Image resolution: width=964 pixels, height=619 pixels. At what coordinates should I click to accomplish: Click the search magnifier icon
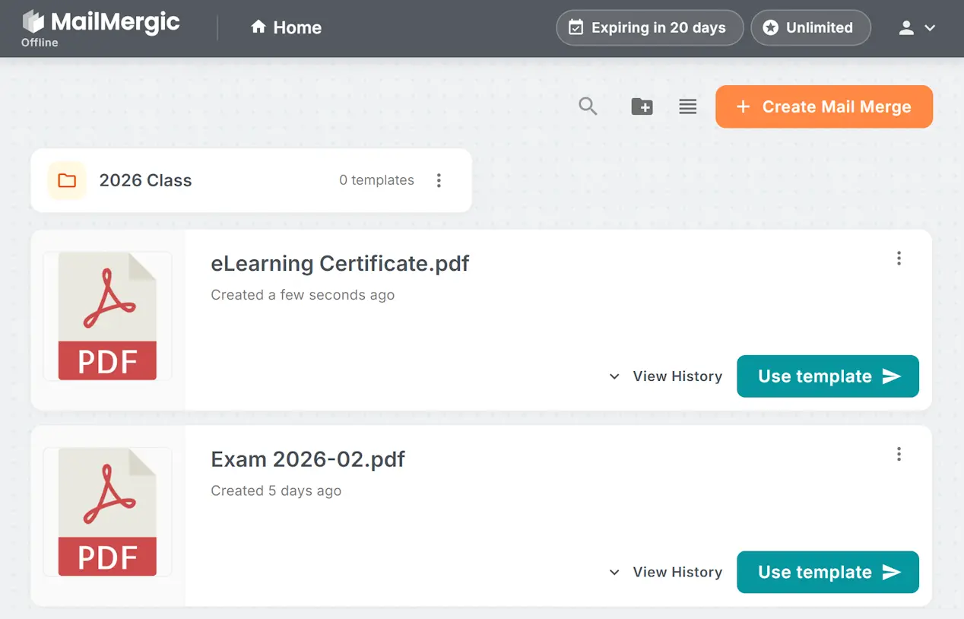(588, 106)
